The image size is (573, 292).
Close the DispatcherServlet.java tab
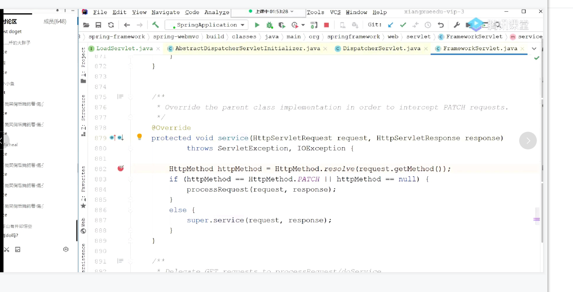pos(426,49)
